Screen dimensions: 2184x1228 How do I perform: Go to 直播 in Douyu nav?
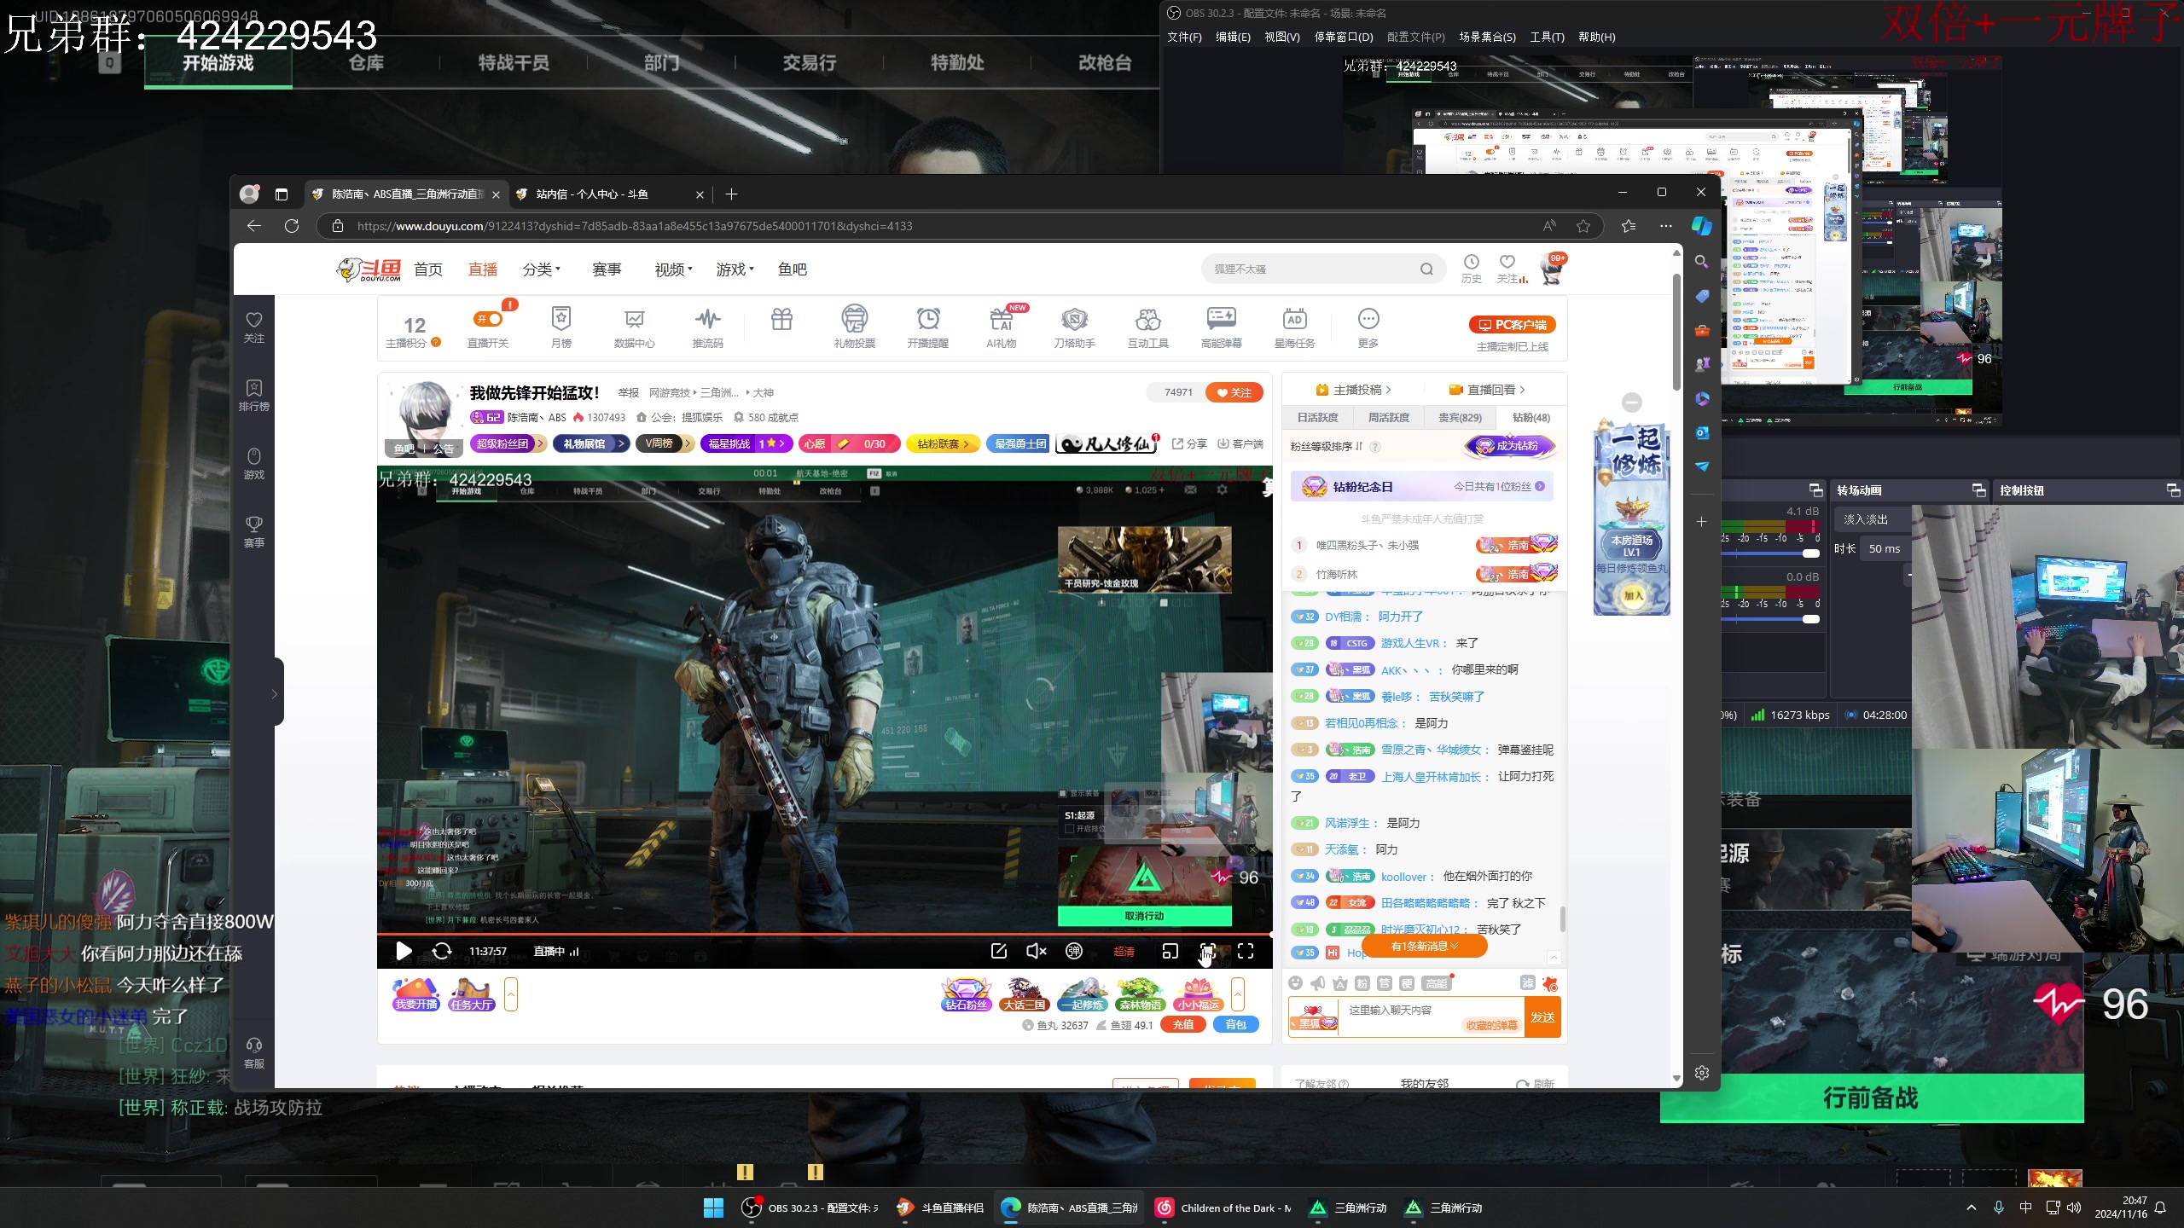click(x=483, y=269)
